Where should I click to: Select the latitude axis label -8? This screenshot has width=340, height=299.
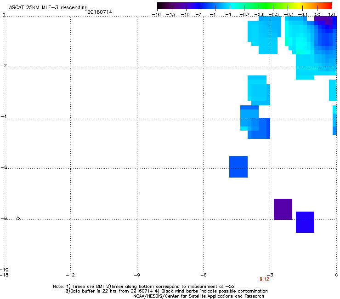coord(4,218)
